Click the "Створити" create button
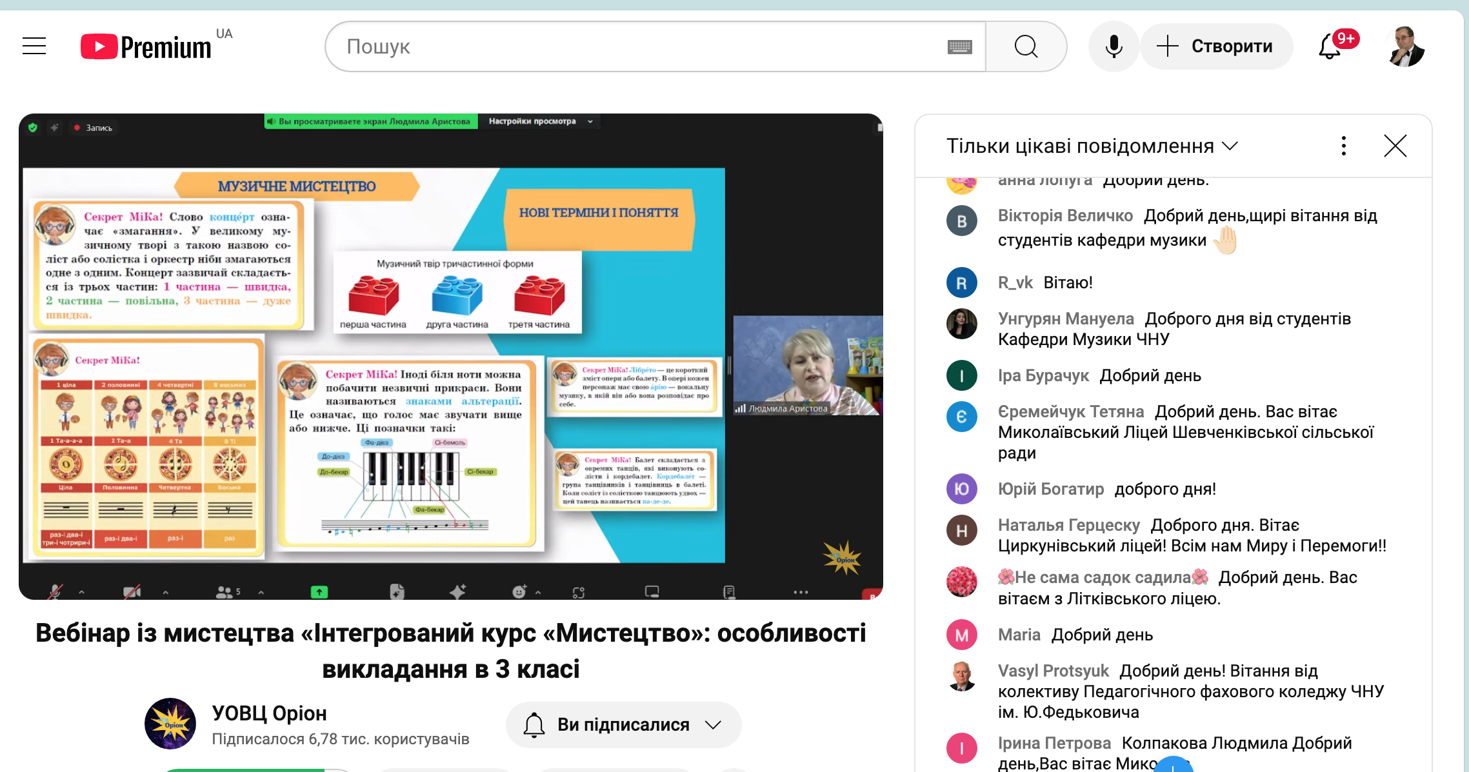The image size is (1469, 772). pyautogui.click(x=1216, y=46)
